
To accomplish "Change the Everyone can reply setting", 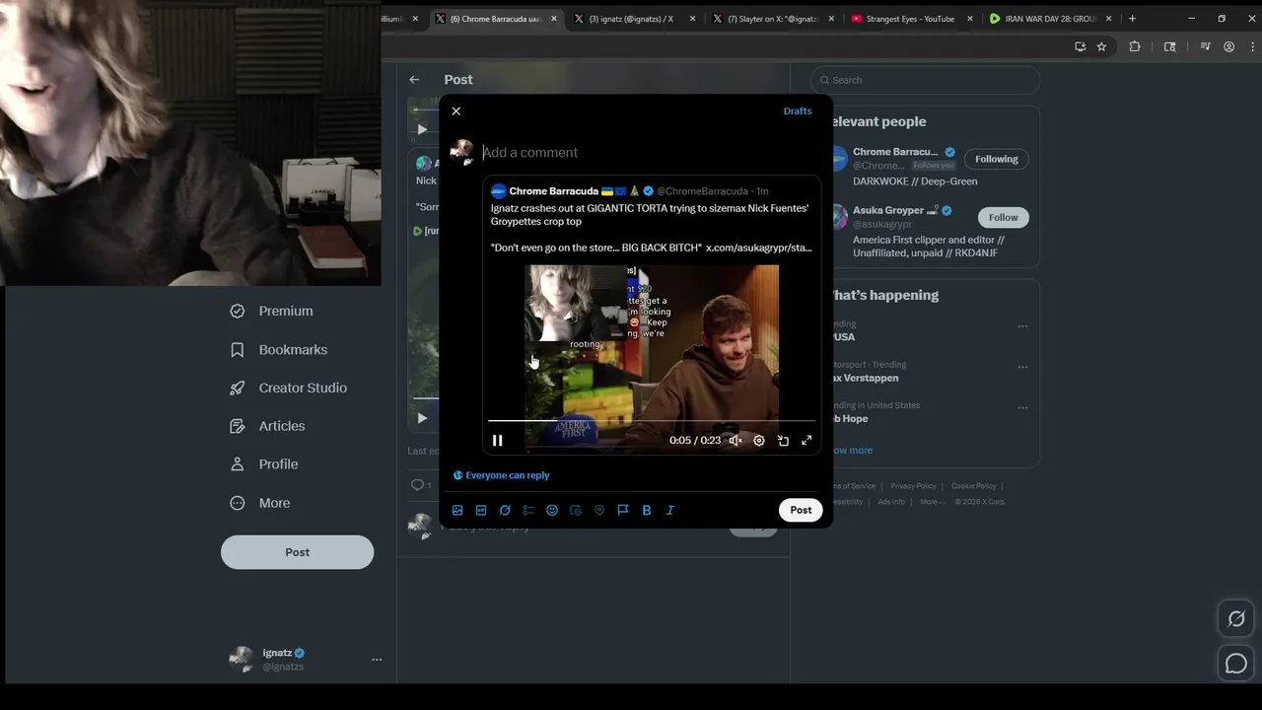I will [x=501, y=475].
